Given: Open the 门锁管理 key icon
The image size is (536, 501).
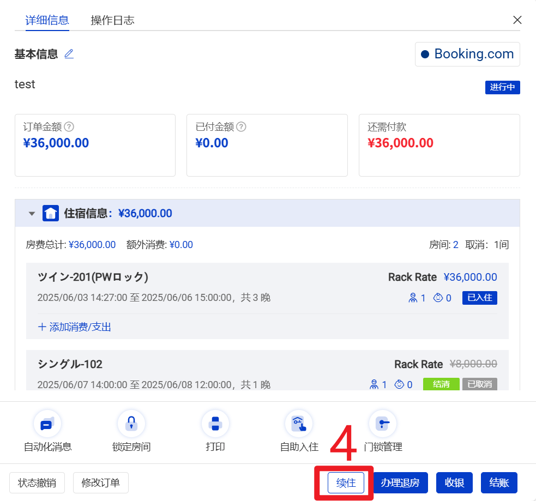Looking at the screenshot, I should click(x=383, y=424).
